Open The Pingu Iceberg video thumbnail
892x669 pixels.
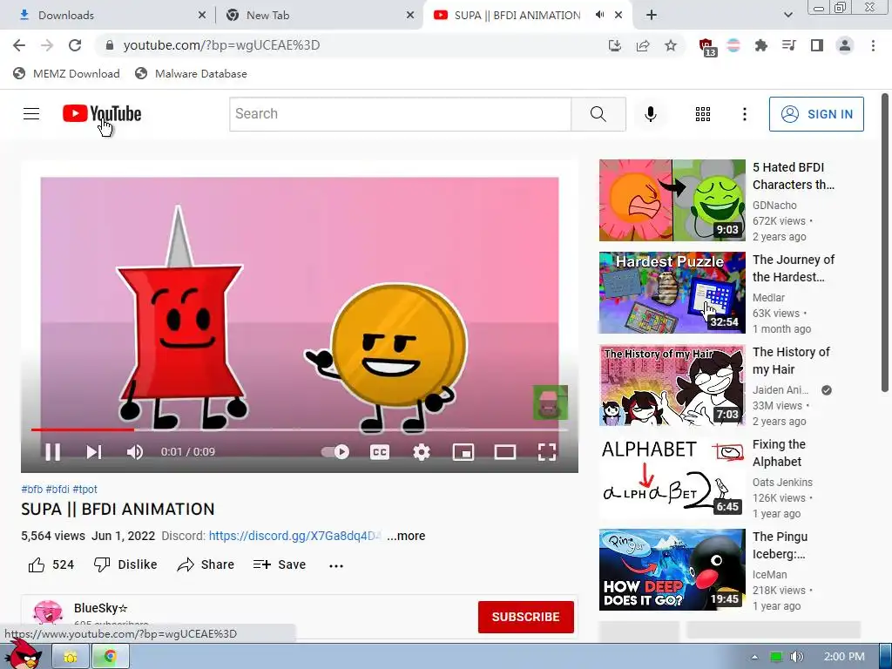(672, 570)
